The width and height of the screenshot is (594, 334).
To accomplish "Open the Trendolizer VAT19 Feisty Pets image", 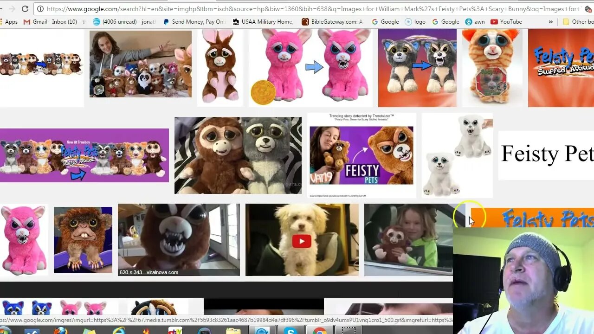I will click(x=362, y=155).
